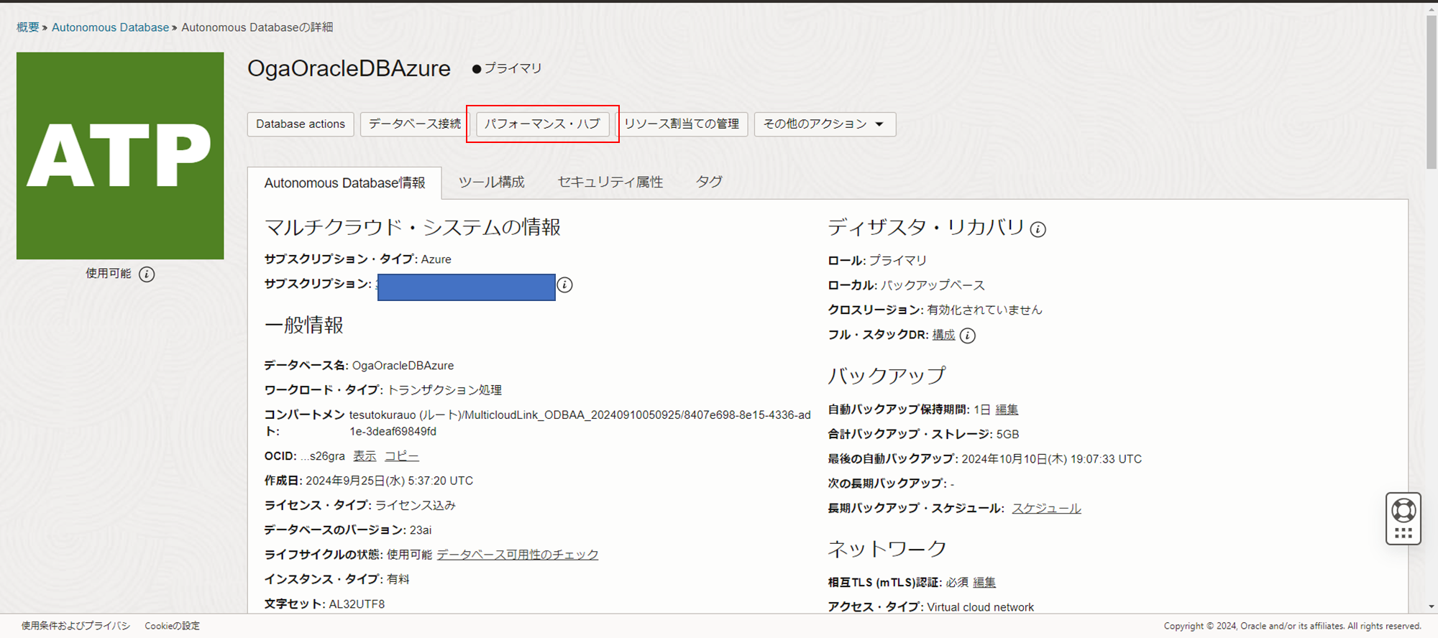Viewport: 1438px width, 638px height.
Task: Edit 自動バックアップ保持期間 via 編集 link
Action: coord(1007,410)
